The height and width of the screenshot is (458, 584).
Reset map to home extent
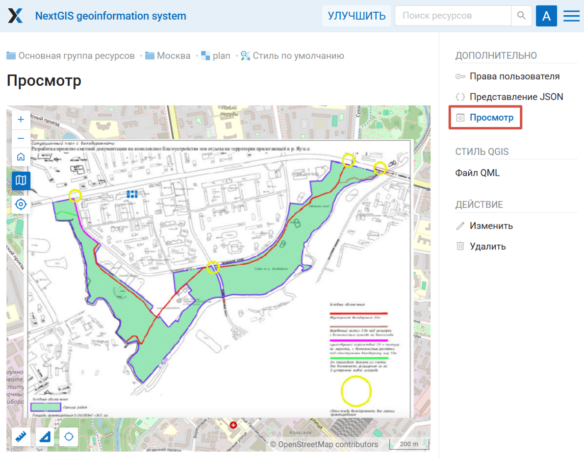(21, 157)
